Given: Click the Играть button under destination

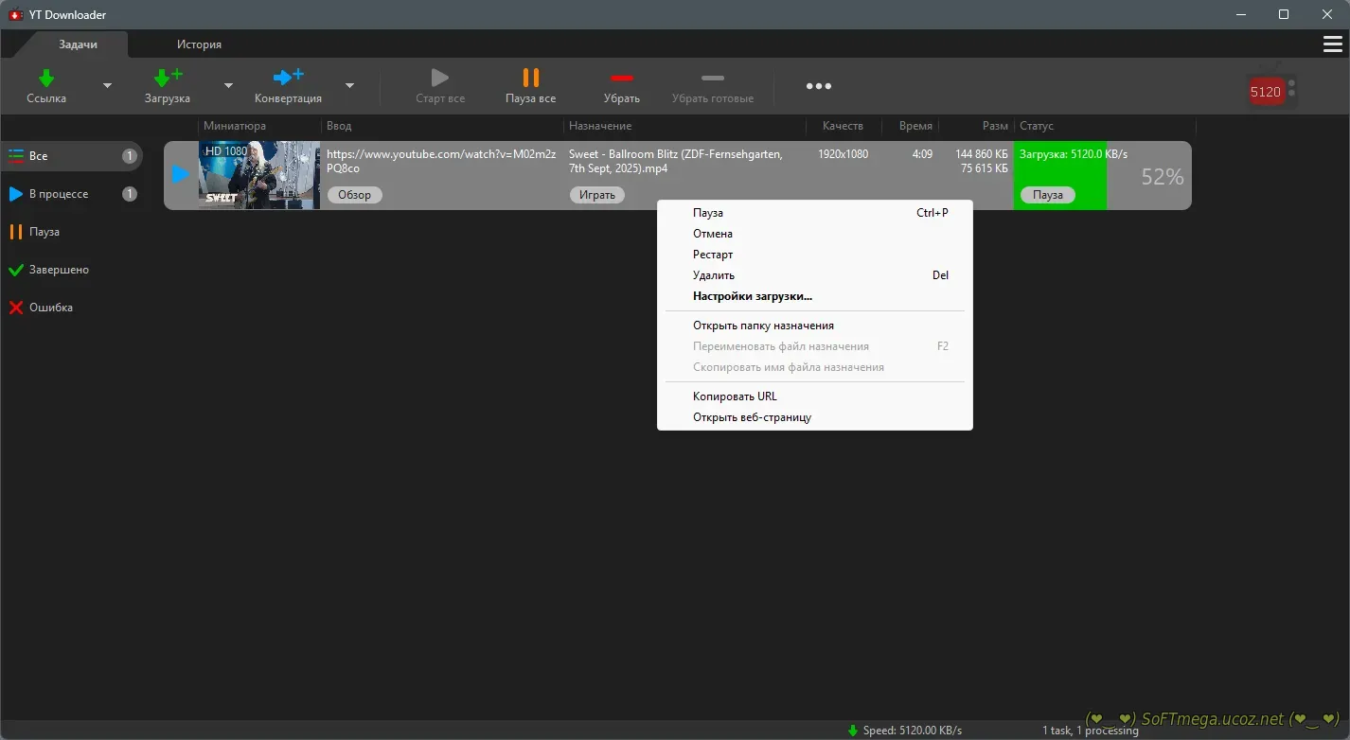Looking at the screenshot, I should click(x=597, y=195).
